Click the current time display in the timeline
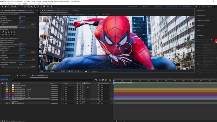The width and height of the screenshot is (217, 122). (x=4, y=79)
